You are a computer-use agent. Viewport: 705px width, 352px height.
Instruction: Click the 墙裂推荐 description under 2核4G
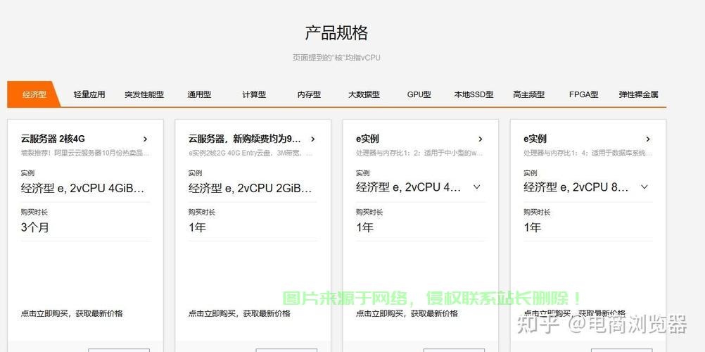[x=85, y=153]
